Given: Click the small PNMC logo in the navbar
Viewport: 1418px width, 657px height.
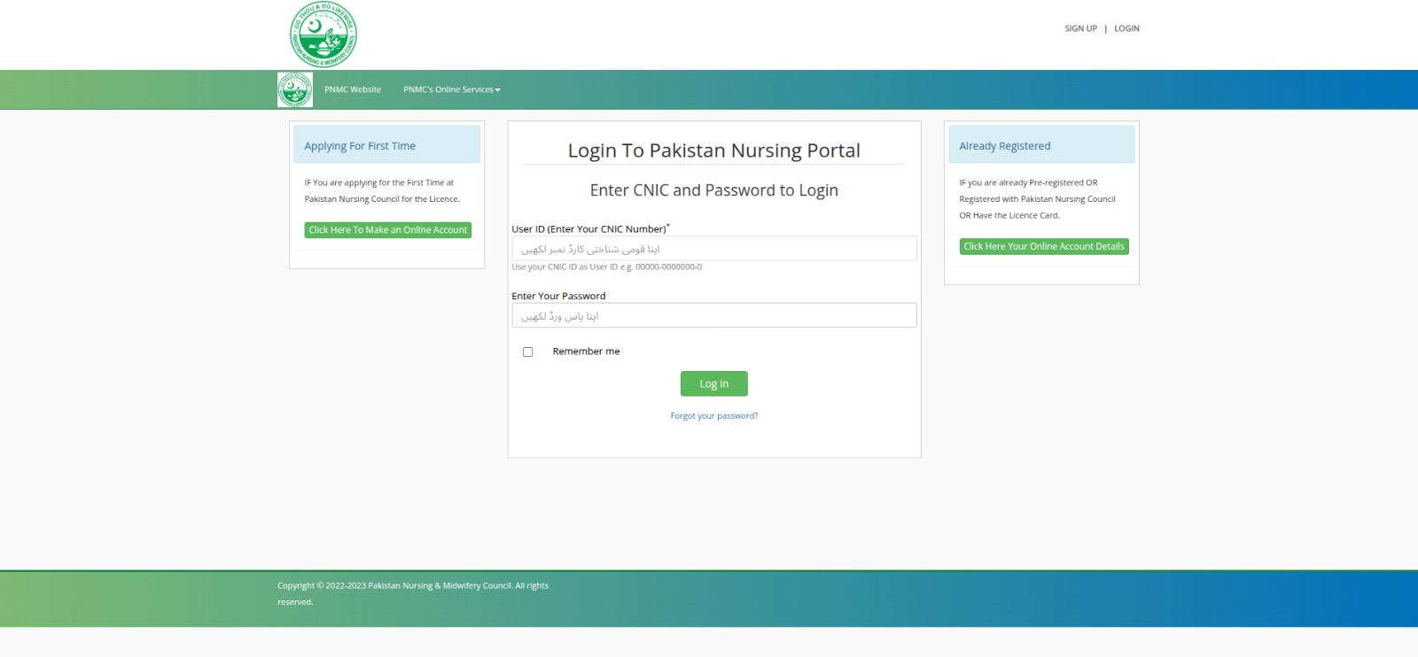Looking at the screenshot, I should click(x=295, y=89).
